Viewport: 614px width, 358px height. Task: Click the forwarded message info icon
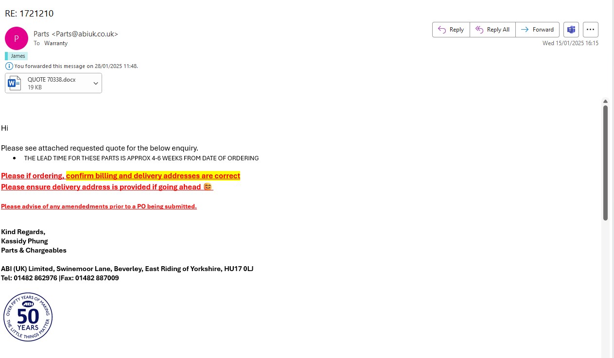pos(9,66)
